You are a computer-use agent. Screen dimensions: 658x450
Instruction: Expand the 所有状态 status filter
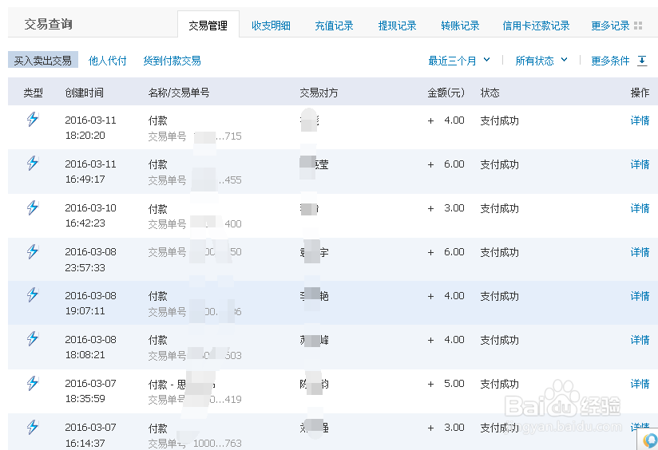click(541, 61)
